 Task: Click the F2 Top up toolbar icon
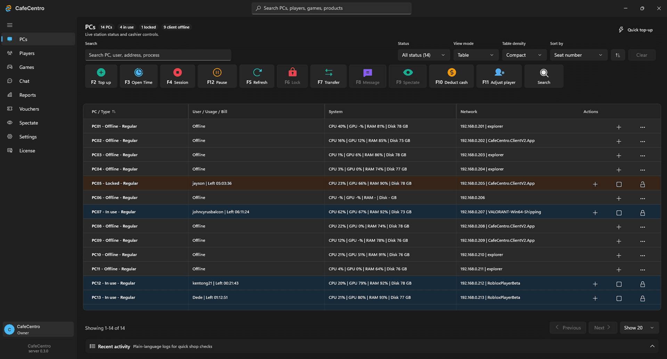pyautogui.click(x=101, y=72)
